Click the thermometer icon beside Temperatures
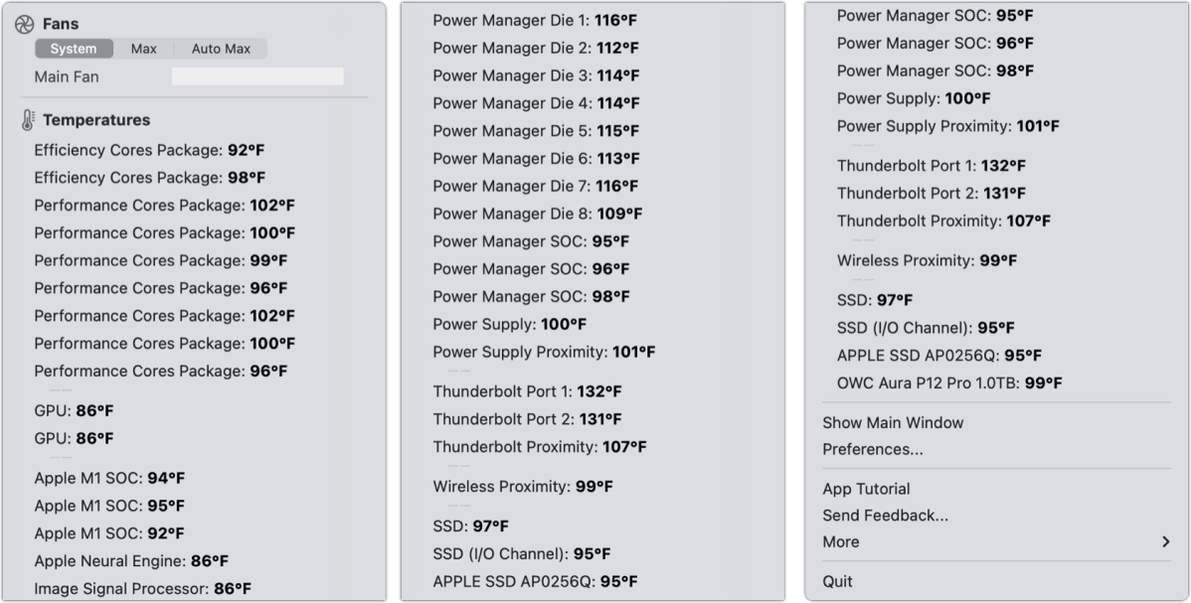Screen dimensions: 1191x603 27,120
